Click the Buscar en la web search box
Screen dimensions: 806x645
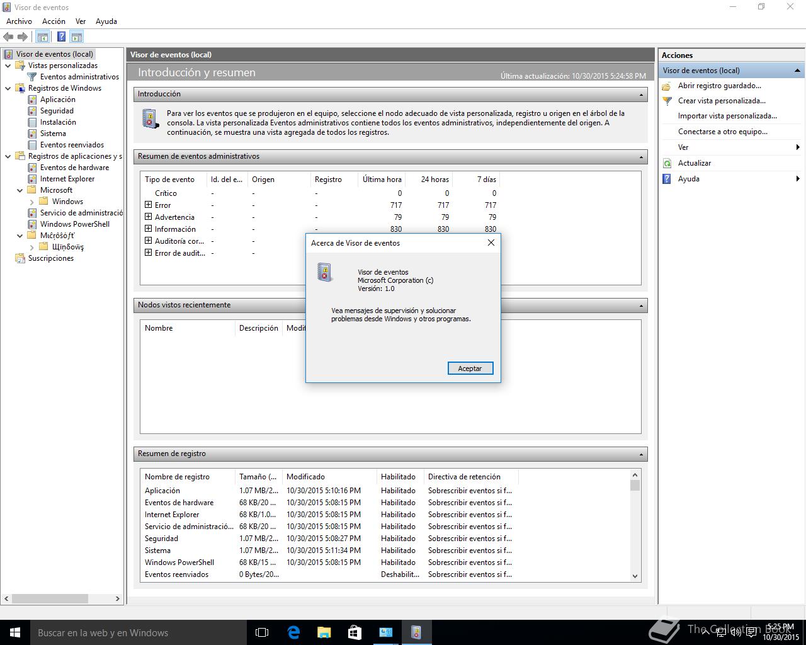click(139, 632)
